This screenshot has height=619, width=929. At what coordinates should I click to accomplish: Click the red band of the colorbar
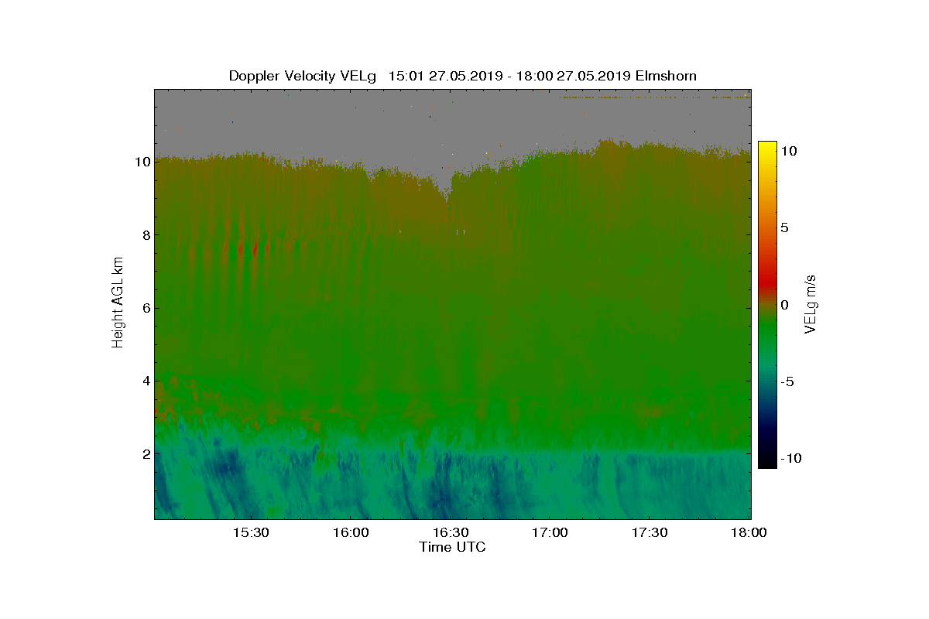tap(766, 285)
